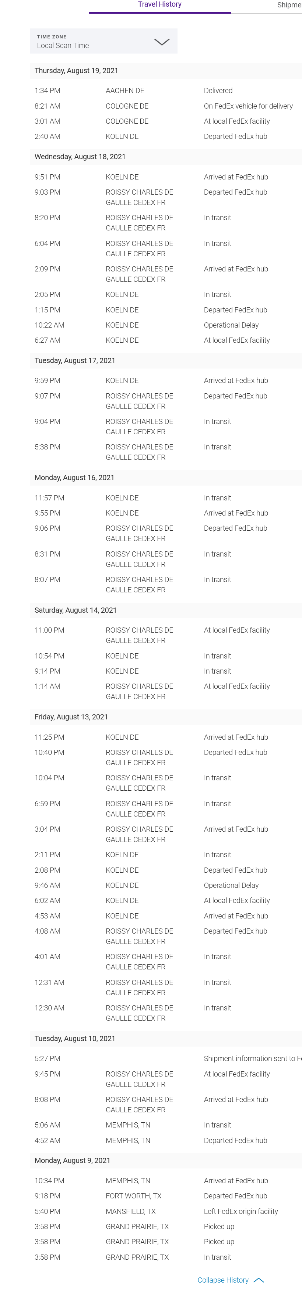Click the Collapse History link

[x=222, y=1279]
